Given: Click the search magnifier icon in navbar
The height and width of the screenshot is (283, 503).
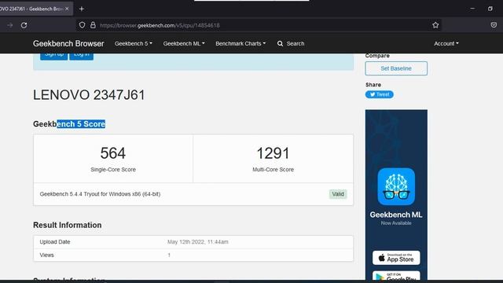Looking at the screenshot, I should click(280, 43).
